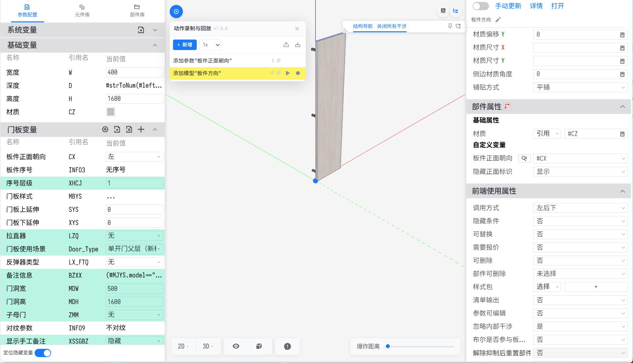The height and width of the screenshot is (363, 633).
Task: Collapse the 前端使用属性 section
Action: click(622, 191)
